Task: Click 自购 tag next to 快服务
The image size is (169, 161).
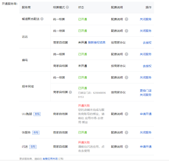Action: 36,133
